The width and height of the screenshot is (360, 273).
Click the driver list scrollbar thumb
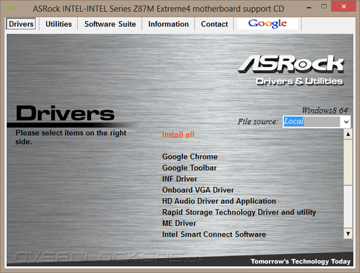click(x=348, y=162)
